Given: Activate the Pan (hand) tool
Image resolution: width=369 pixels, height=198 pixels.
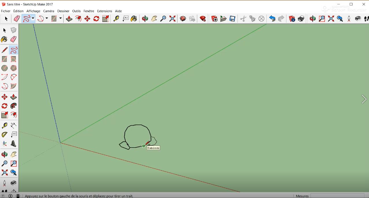Looking at the screenshot, I should click(154, 18).
